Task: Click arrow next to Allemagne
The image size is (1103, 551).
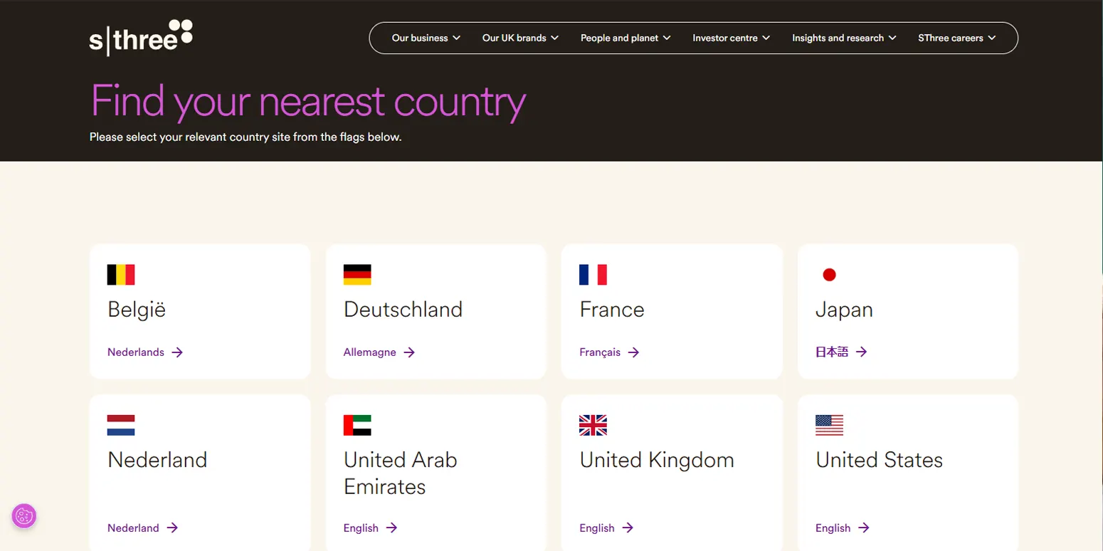Action: click(x=409, y=352)
